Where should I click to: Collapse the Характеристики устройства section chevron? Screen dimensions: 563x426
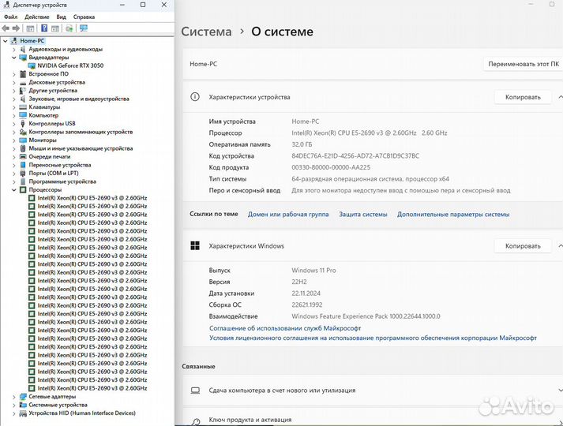560,97
